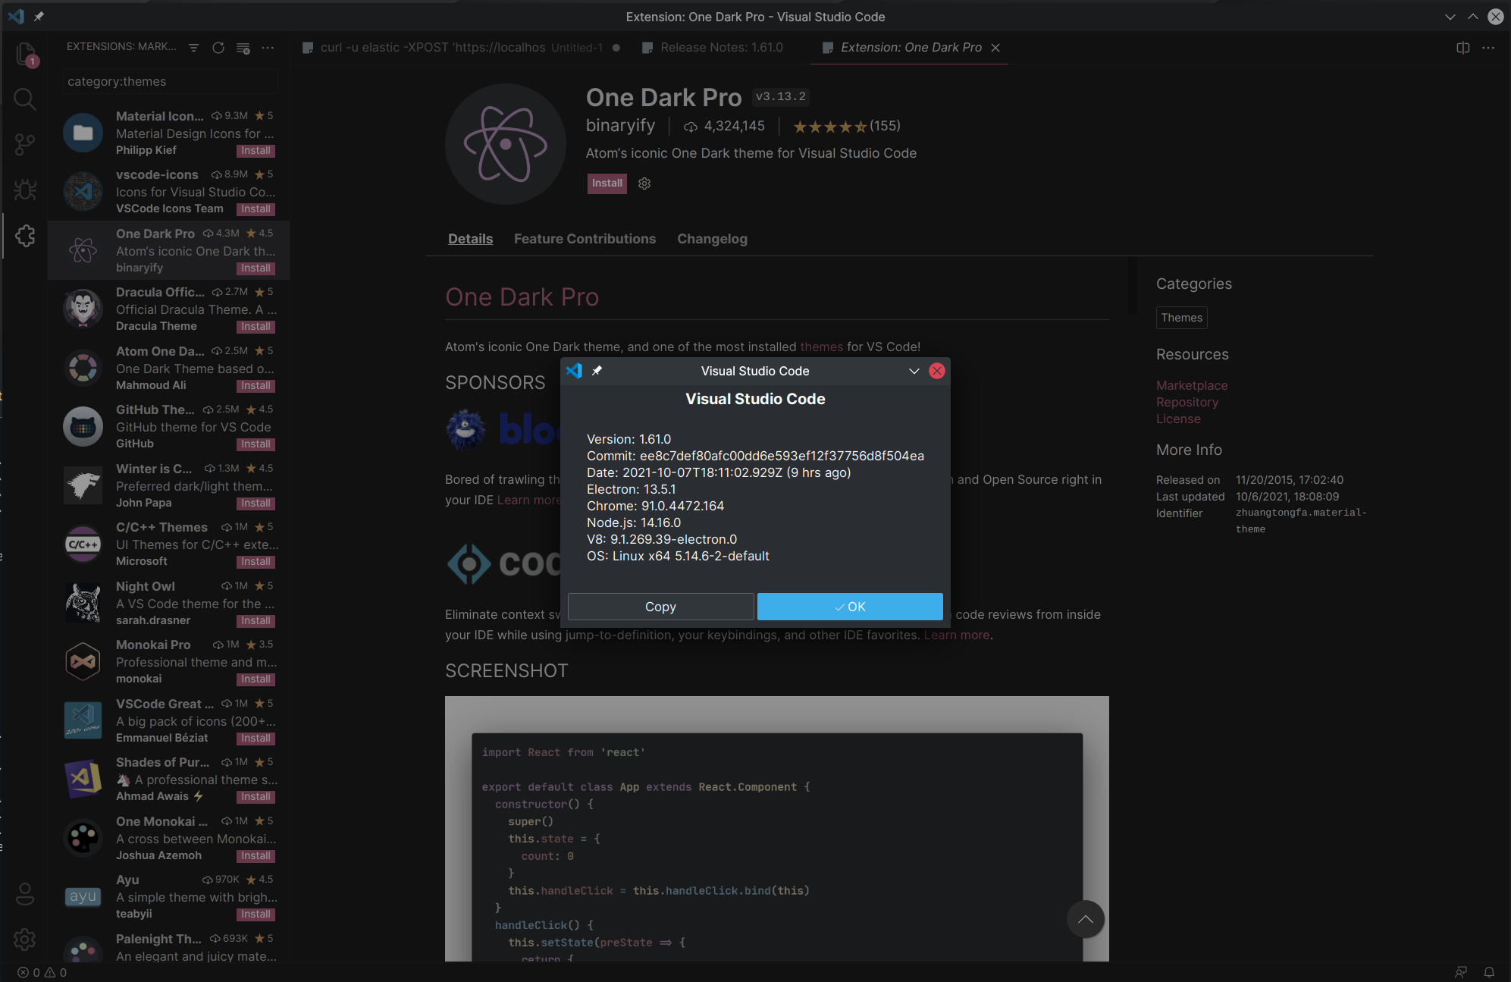Click the More Actions ellipsis in the Extensions panel

(x=268, y=47)
